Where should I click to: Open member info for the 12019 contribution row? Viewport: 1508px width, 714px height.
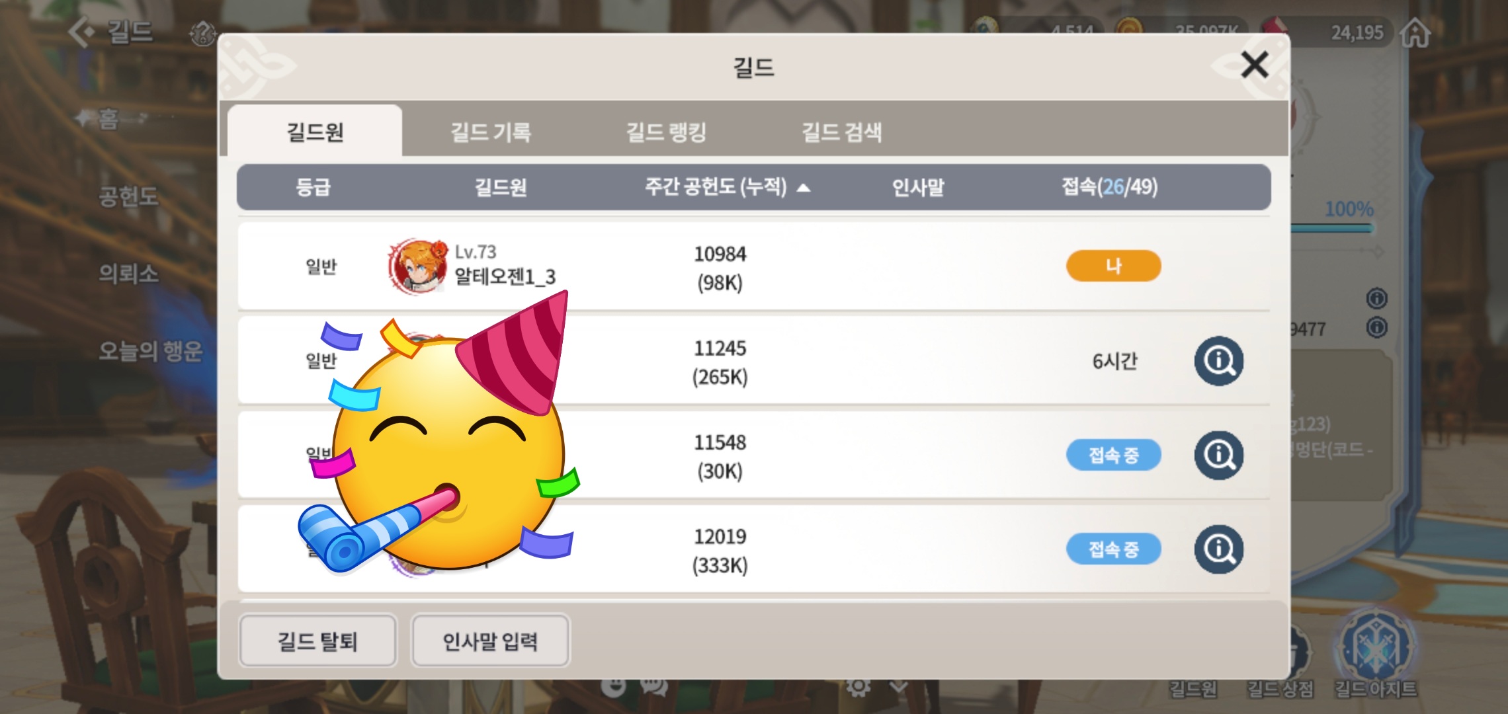[x=1218, y=549]
